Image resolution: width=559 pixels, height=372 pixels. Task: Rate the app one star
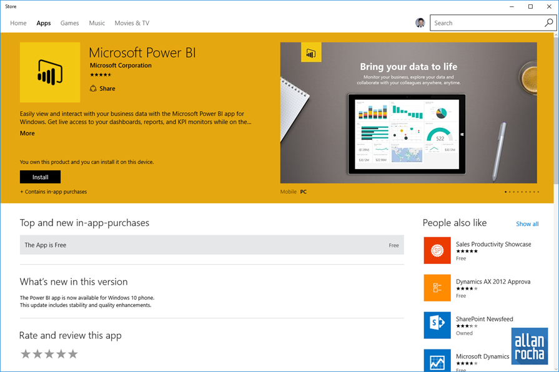(x=26, y=354)
